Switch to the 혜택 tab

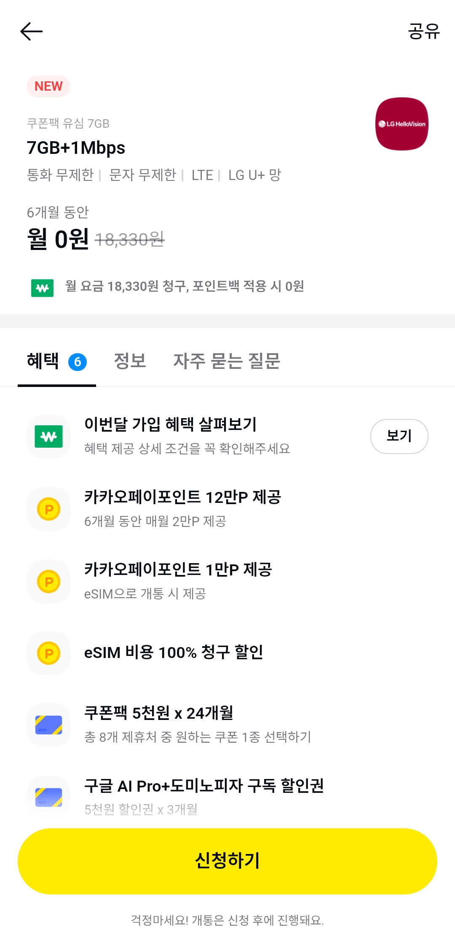(x=57, y=361)
